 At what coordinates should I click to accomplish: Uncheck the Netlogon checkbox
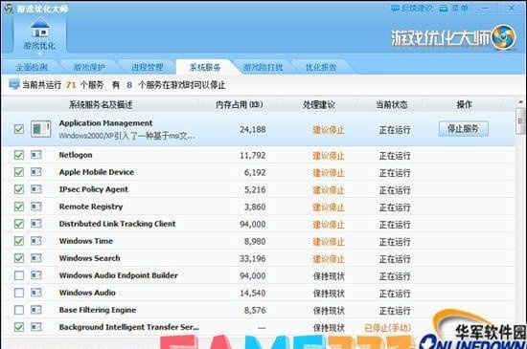coord(19,155)
